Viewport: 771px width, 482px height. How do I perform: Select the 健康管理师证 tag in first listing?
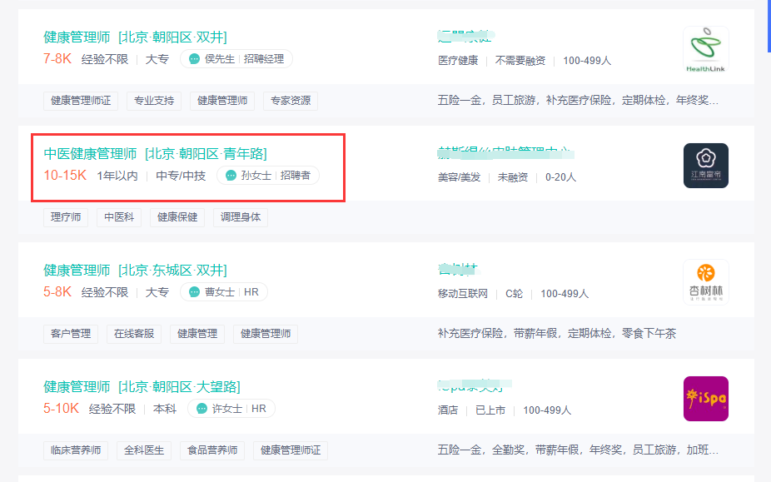(x=81, y=101)
